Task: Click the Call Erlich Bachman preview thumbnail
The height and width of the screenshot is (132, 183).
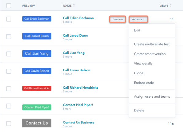Action: pos(37,19)
